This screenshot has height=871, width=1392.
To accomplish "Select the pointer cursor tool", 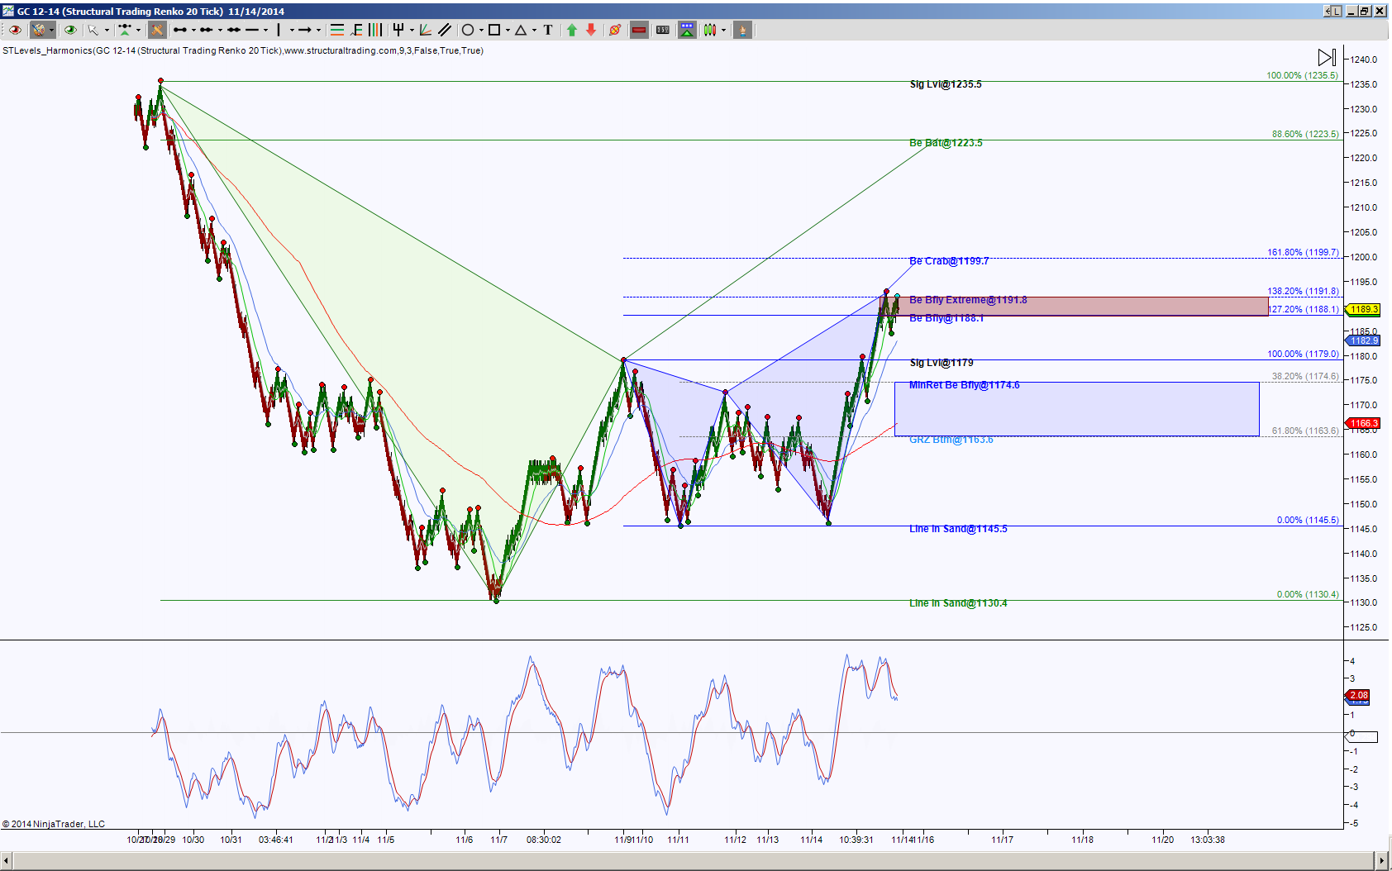I will click(x=93, y=30).
